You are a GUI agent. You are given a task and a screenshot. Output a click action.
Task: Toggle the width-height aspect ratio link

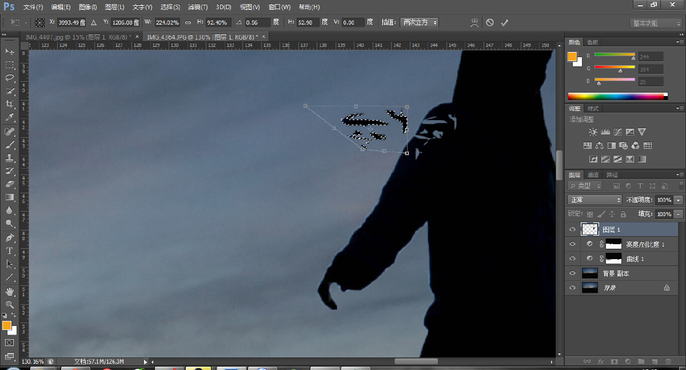click(x=188, y=22)
